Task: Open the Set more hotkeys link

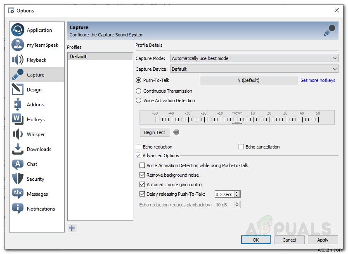Action: [x=318, y=80]
